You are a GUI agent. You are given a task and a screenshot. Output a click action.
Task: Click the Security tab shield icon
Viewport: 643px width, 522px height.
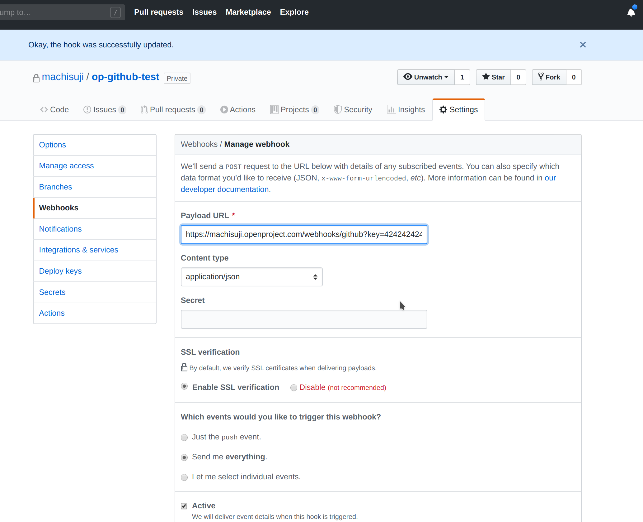pyautogui.click(x=336, y=109)
